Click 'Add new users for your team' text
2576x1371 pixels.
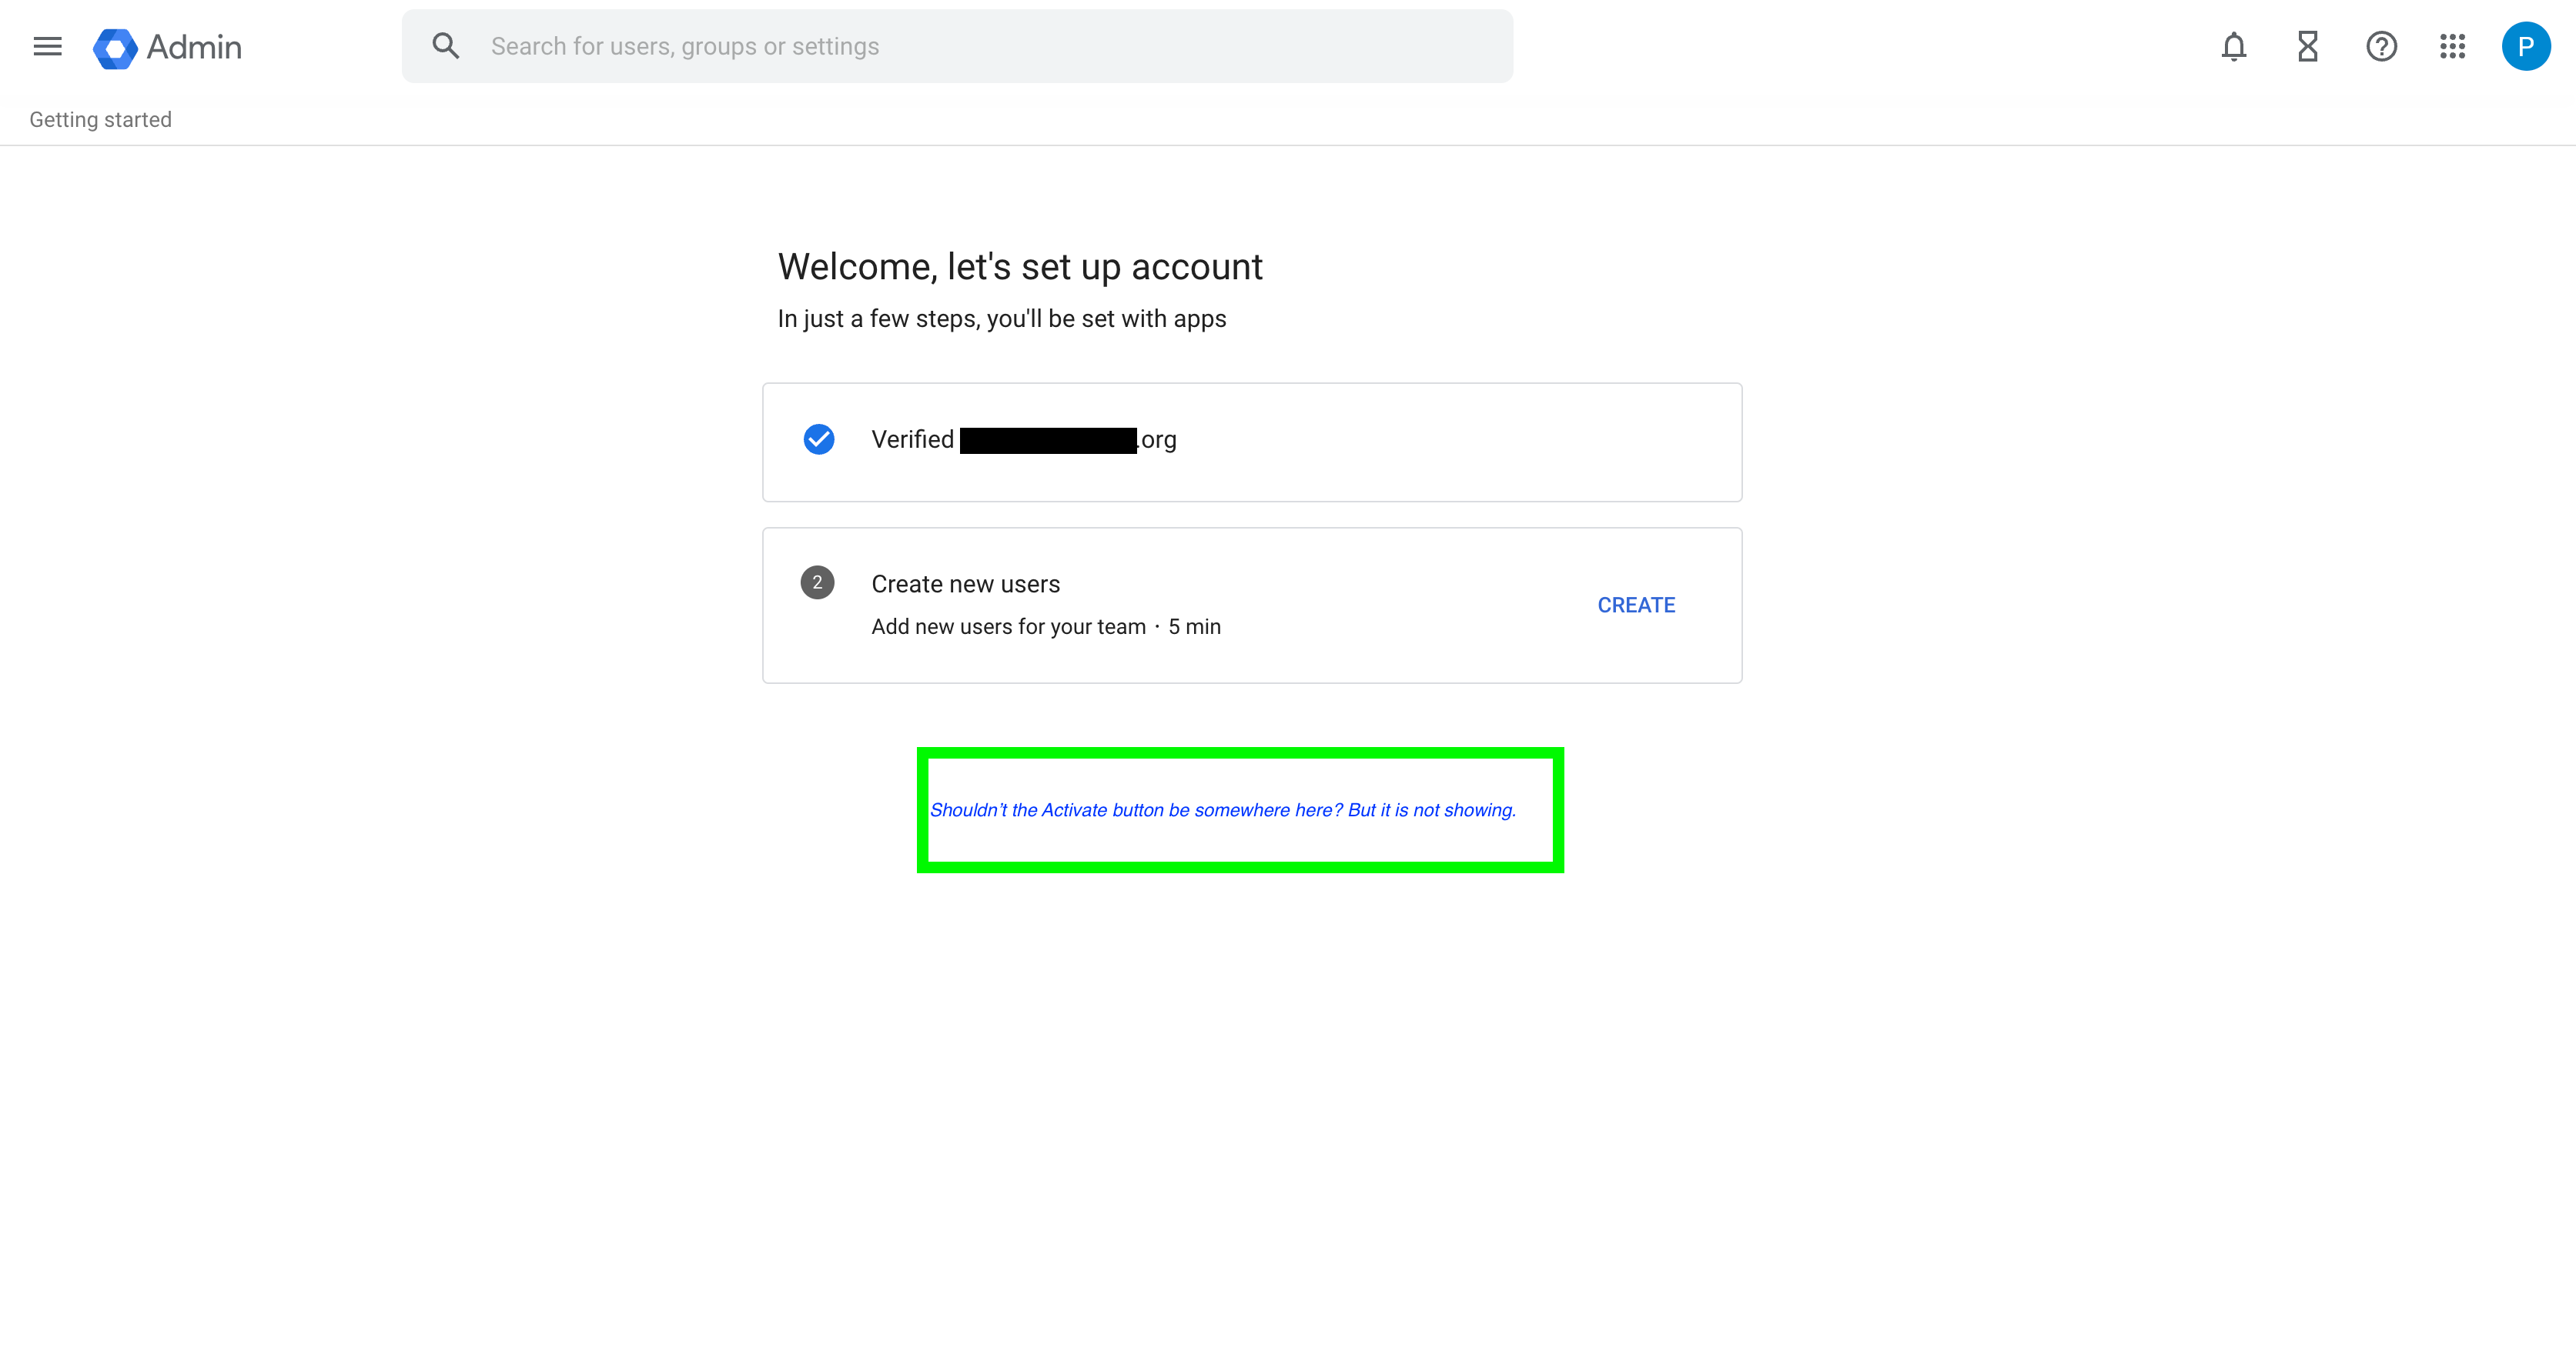(x=1008, y=626)
